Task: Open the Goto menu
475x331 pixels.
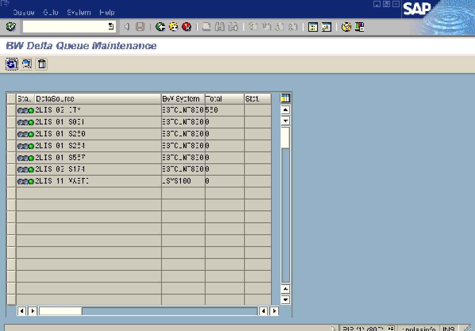Action: click(50, 12)
